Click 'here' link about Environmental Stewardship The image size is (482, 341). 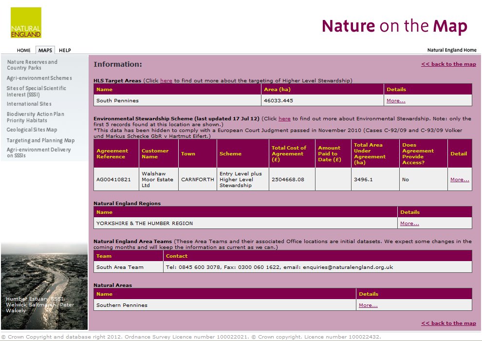[284, 119]
